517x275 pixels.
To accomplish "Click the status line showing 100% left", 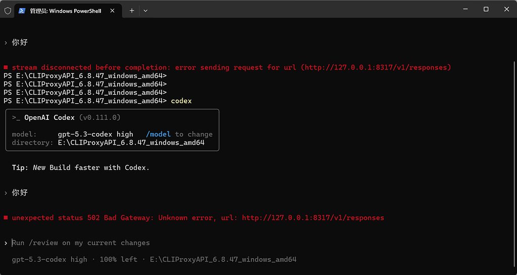I will click(154, 259).
